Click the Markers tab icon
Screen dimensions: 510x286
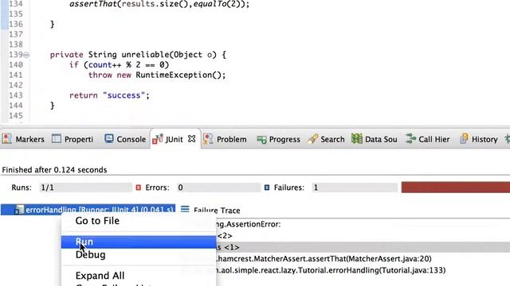pyautogui.click(x=7, y=139)
